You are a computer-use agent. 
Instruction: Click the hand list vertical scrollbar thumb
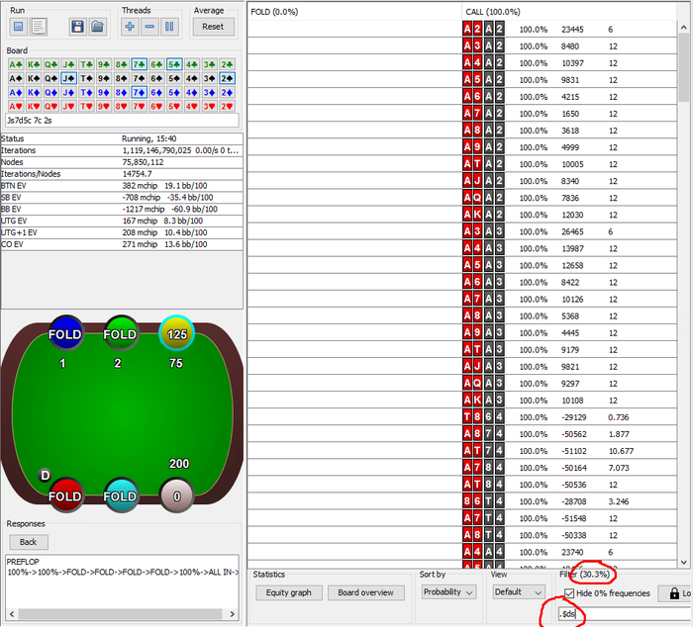(x=684, y=67)
